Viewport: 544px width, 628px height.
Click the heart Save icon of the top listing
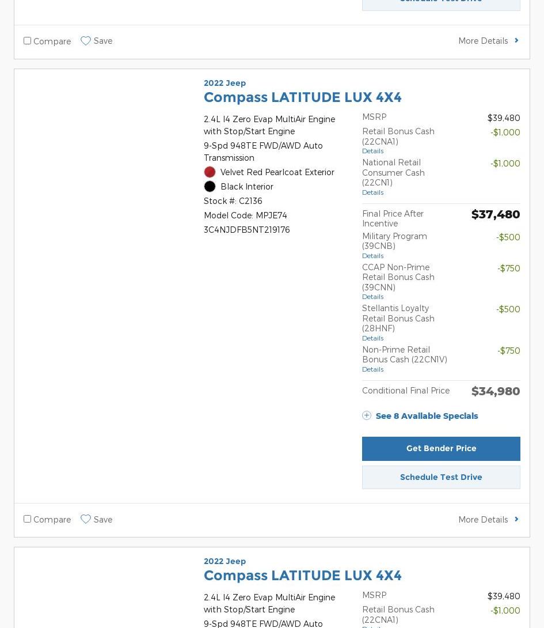(x=86, y=41)
